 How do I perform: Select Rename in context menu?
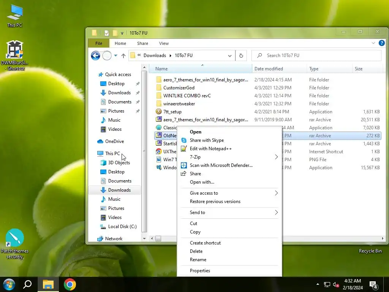(229, 259)
